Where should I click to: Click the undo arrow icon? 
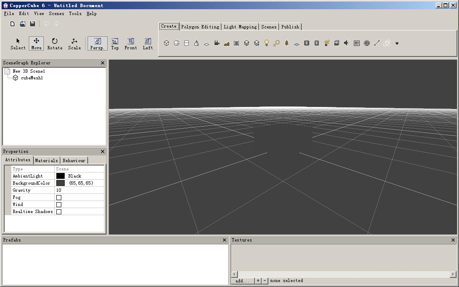(x=46, y=24)
